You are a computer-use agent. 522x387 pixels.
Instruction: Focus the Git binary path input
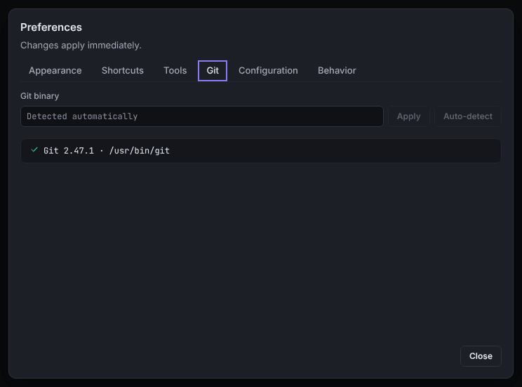pos(202,116)
